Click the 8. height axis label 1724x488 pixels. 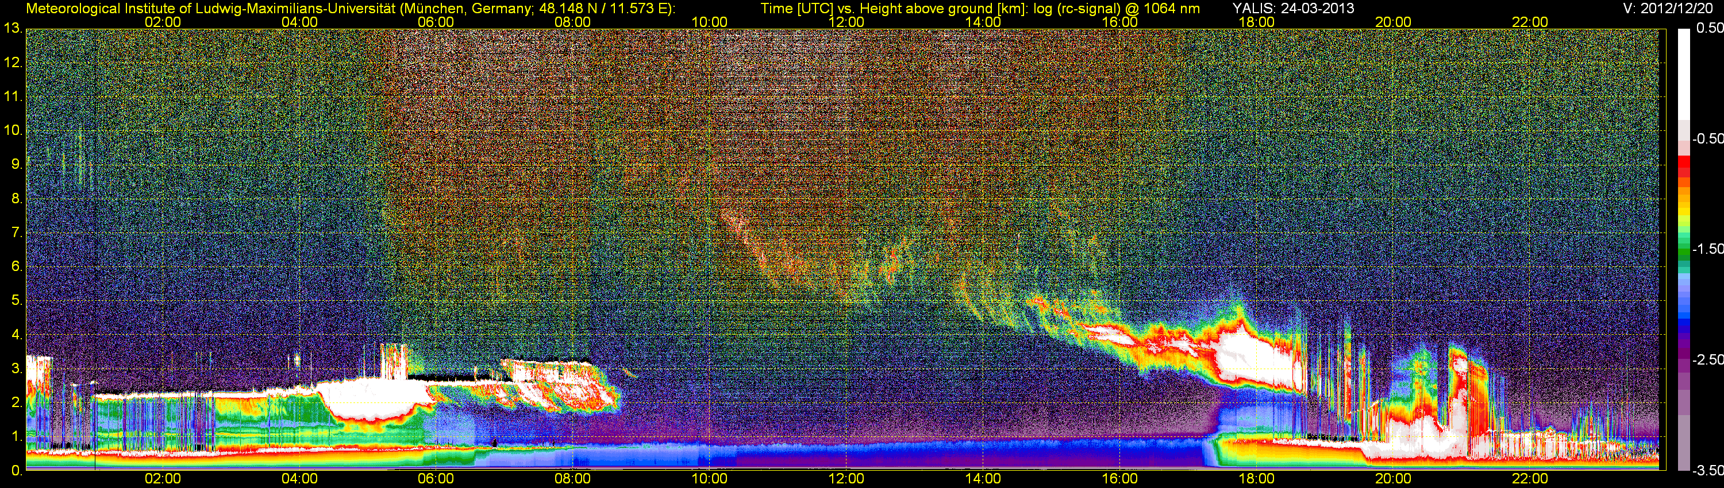16,199
